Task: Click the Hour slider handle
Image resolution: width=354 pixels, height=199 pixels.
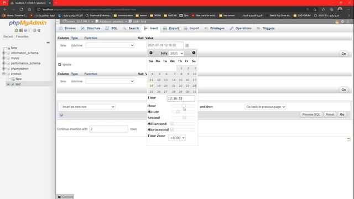Action: tap(184, 106)
